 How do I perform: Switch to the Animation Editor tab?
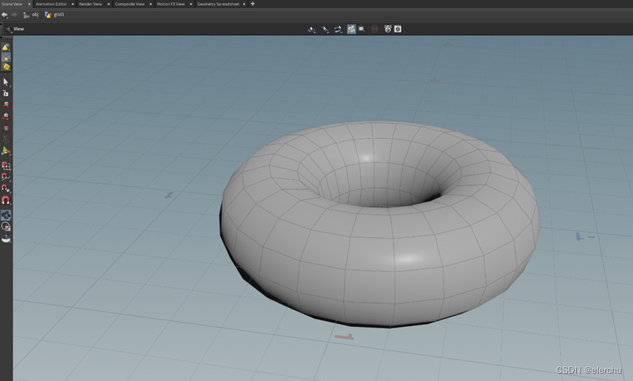click(x=50, y=4)
